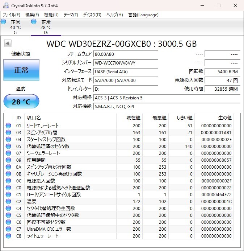The height and width of the screenshot is (251, 244).
Task: Click the ID column header
Action: 18,118
